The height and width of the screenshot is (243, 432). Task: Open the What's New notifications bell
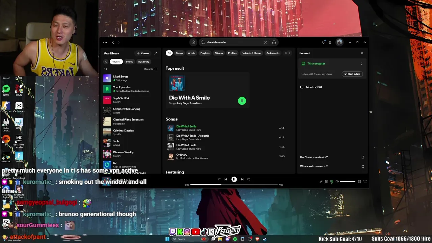[x=323, y=42]
